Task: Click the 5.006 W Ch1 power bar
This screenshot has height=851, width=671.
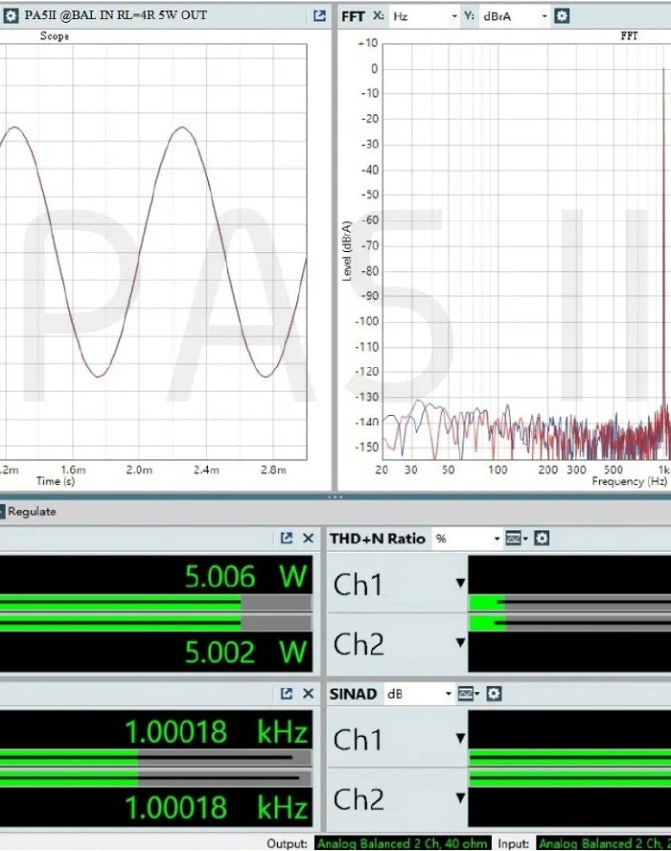Action: 153,603
